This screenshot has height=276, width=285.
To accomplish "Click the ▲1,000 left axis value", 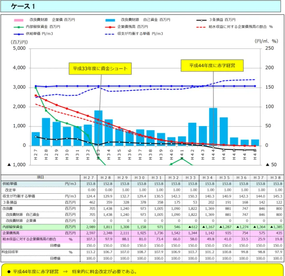I will point(16,165).
